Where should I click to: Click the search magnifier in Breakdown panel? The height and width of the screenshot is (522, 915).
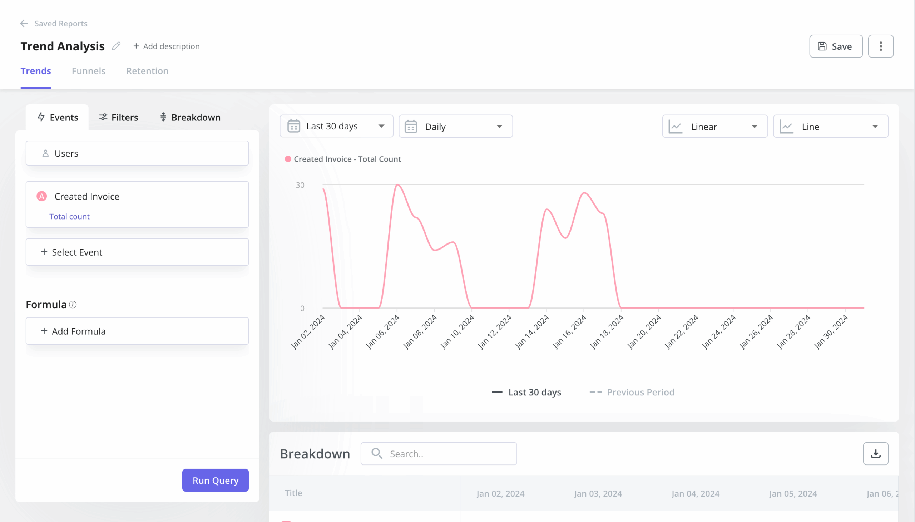[376, 453]
